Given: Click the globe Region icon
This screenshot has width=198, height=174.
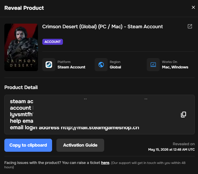Looking at the screenshot, I should [x=101, y=65].
